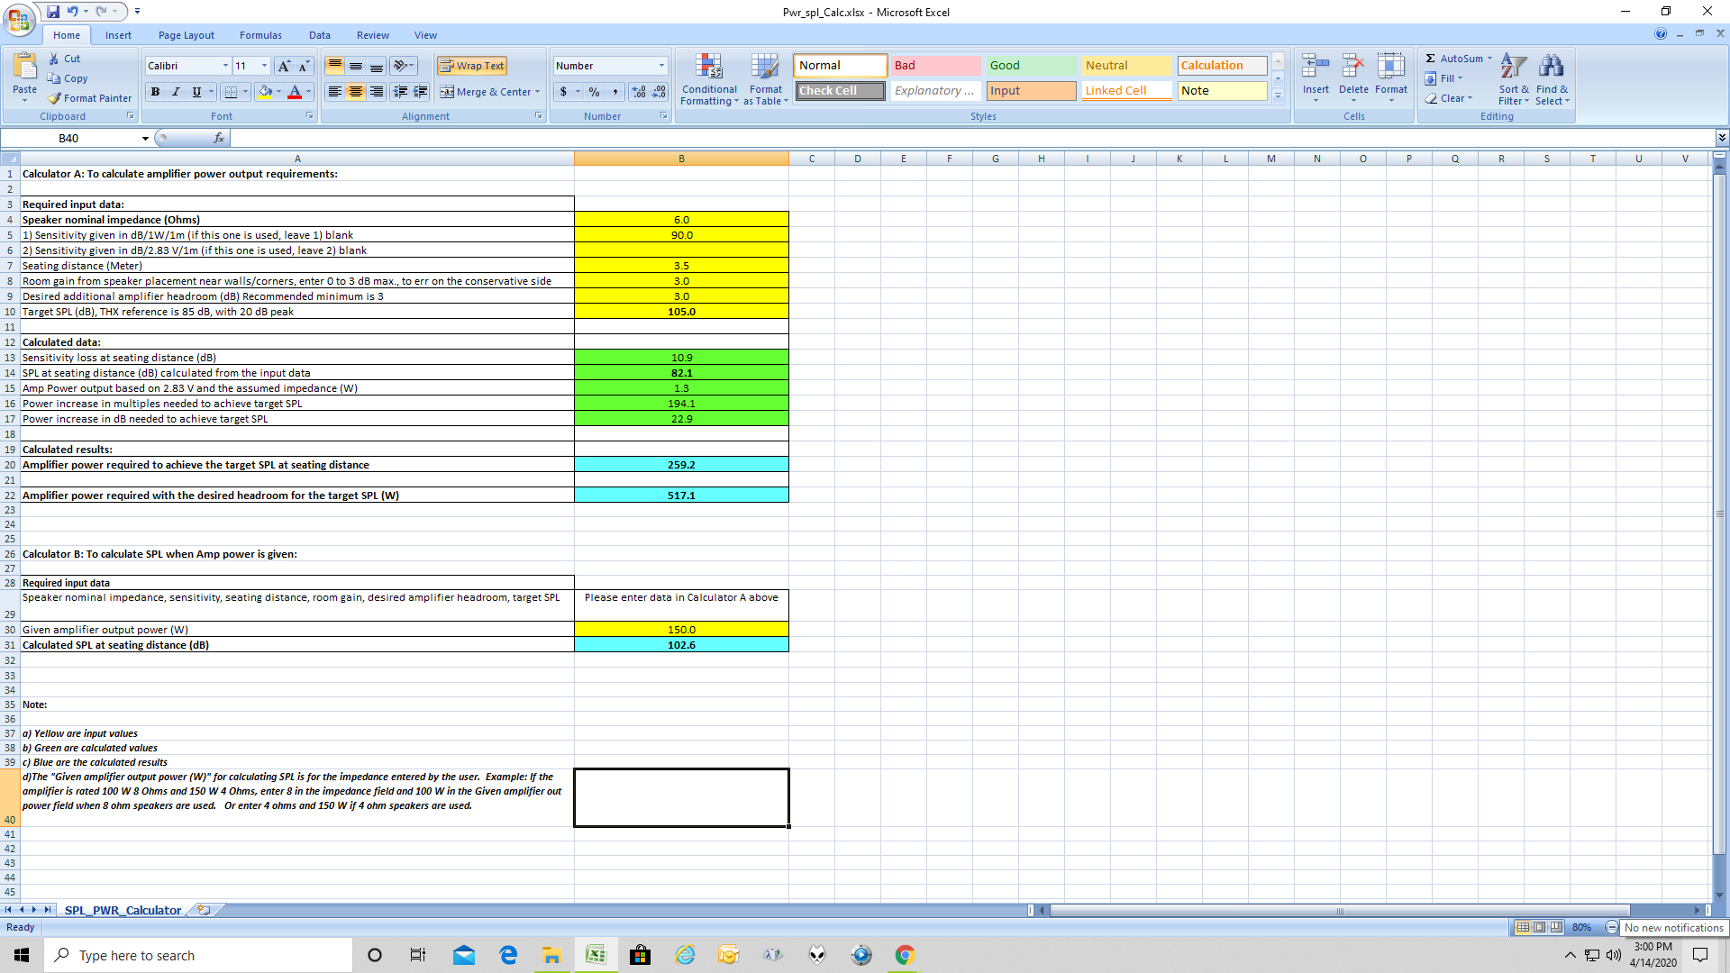Image resolution: width=1730 pixels, height=973 pixels.
Task: Open the Borders dropdown arrow
Action: [x=245, y=92]
